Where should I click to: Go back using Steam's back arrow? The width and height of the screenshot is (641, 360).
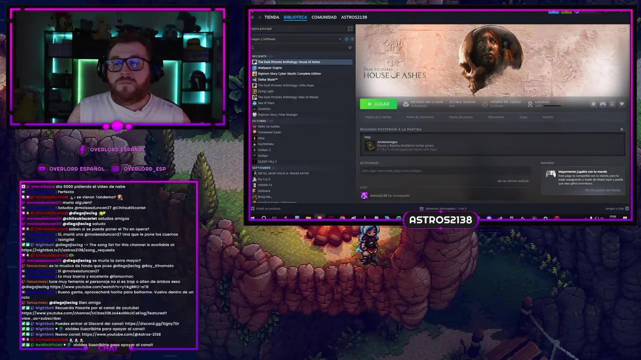click(252, 17)
